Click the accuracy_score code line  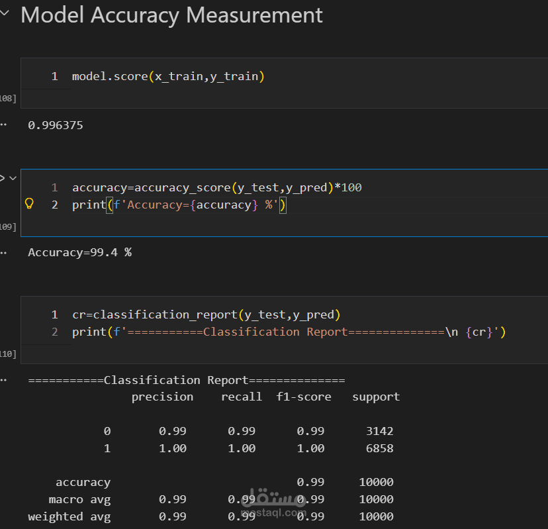coord(216,187)
